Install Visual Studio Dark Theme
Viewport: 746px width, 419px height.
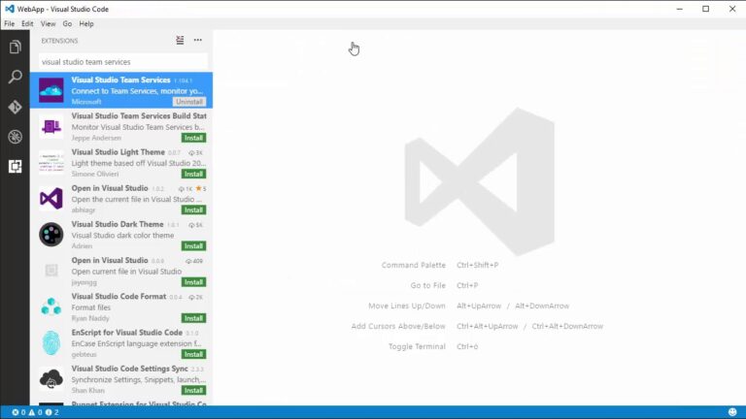pos(193,246)
